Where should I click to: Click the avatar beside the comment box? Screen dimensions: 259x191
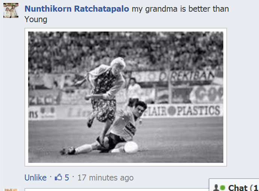point(11,190)
